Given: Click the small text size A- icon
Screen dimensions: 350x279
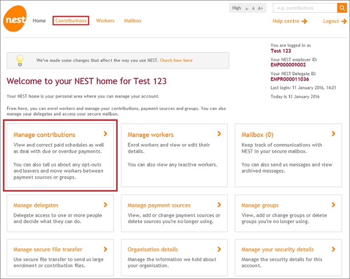Looking at the screenshot, I should pyautogui.click(x=247, y=8).
